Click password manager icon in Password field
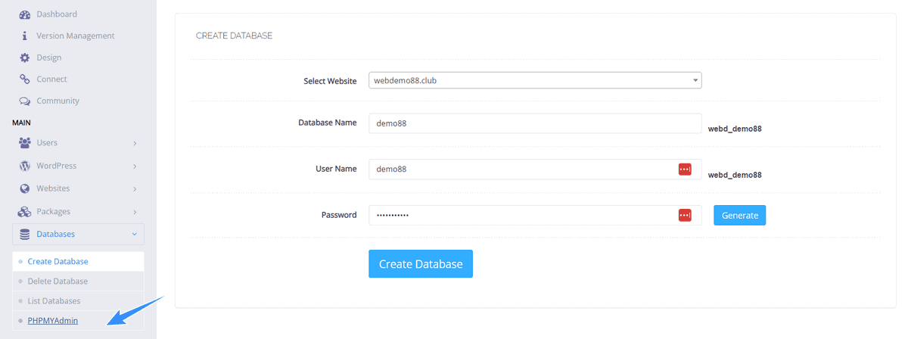Viewport: 908px width, 339px height. pos(685,216)
